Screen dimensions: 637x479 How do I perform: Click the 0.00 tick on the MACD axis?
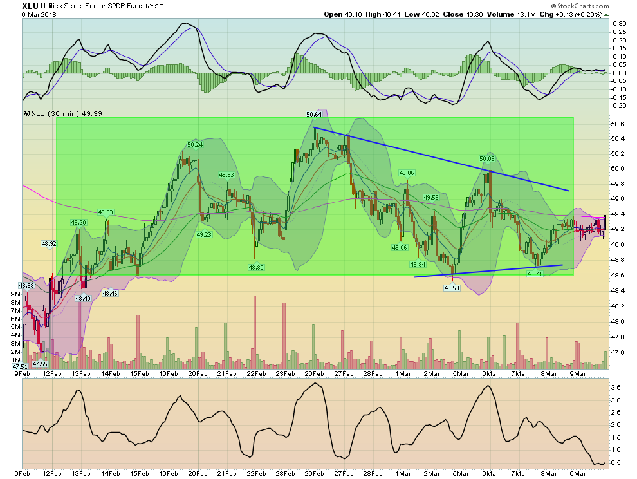click(x=620, y=73)
